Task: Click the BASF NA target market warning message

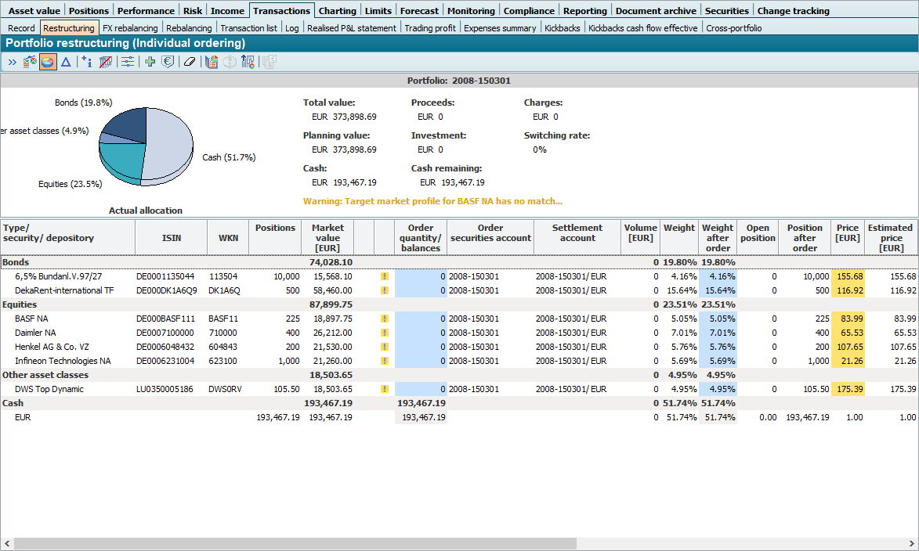Action: click(432, 201)
